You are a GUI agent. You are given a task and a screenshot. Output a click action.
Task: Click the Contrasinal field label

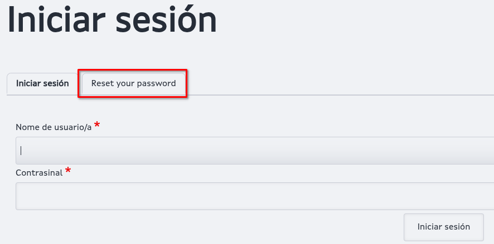[39, 173]
